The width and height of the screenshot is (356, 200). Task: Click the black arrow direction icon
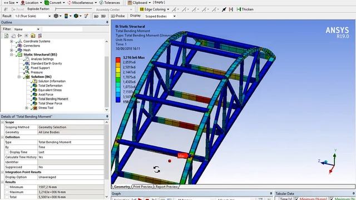pos(224,9)
